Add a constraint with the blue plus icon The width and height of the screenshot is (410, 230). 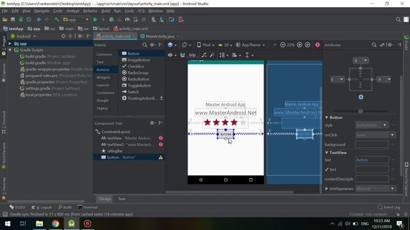(361, 97)
